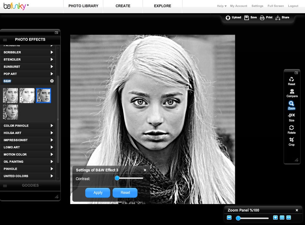305x225 pixels.
Task: Collapse the B&W effect category
Action: 7,81
